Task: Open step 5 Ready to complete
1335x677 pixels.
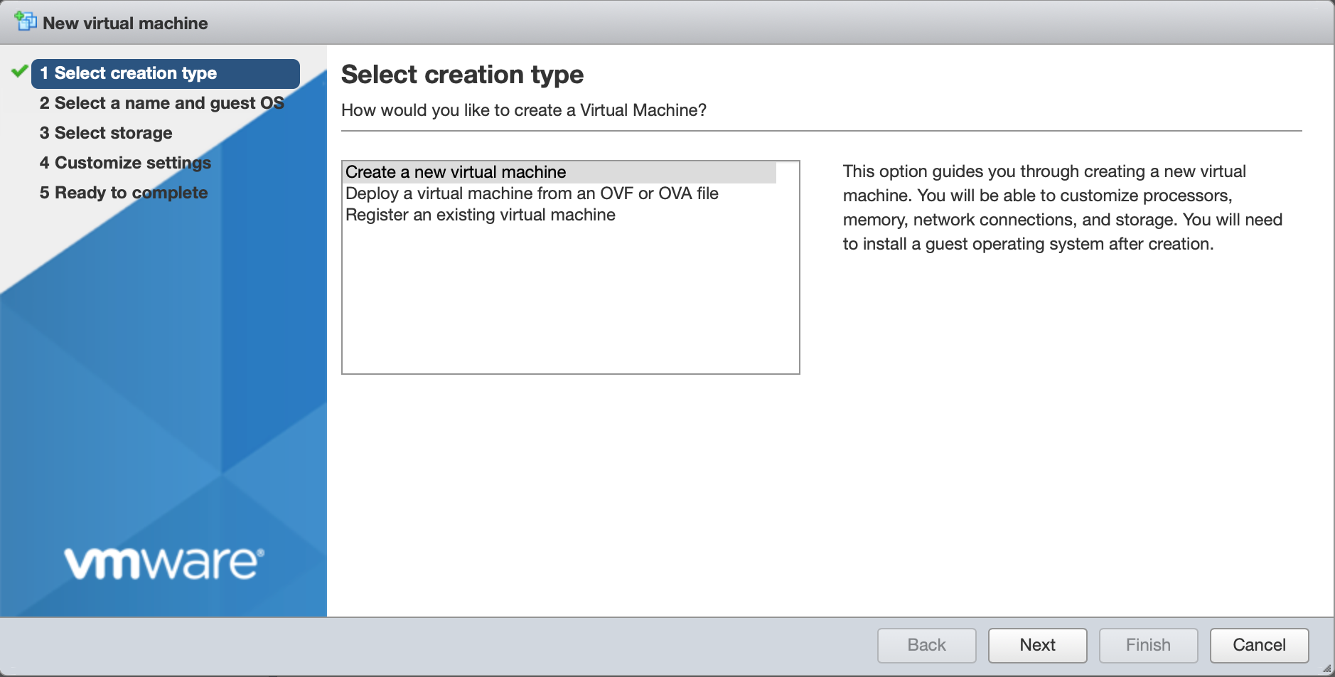Action: [x=124, y=193]
